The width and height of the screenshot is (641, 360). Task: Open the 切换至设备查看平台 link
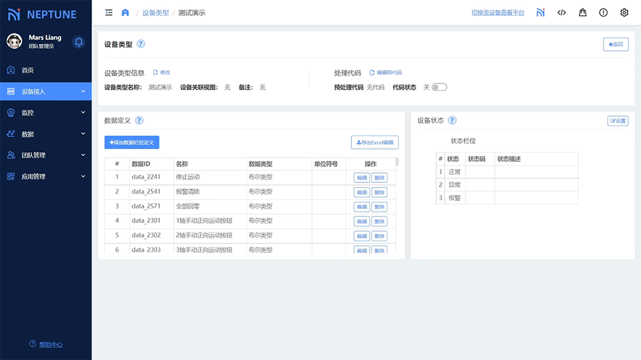(498, 13)
